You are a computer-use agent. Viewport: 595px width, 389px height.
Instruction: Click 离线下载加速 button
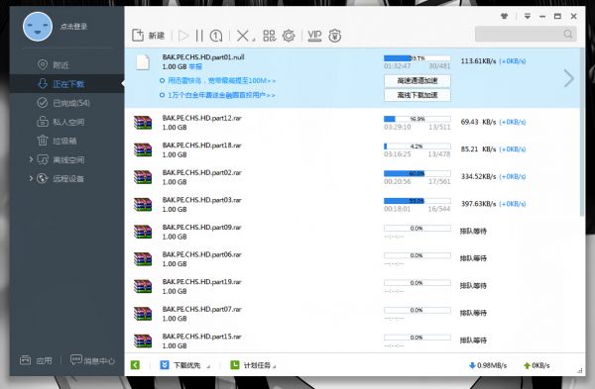pyautogui.click(x=417, y=95)
